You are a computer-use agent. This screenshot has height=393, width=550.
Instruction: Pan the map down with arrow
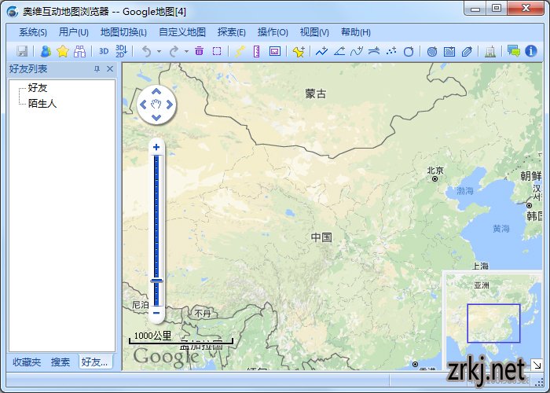coord(156,118)
